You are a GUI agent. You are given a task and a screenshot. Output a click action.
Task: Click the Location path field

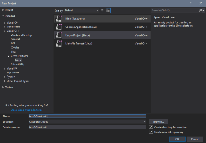(86, 122)
